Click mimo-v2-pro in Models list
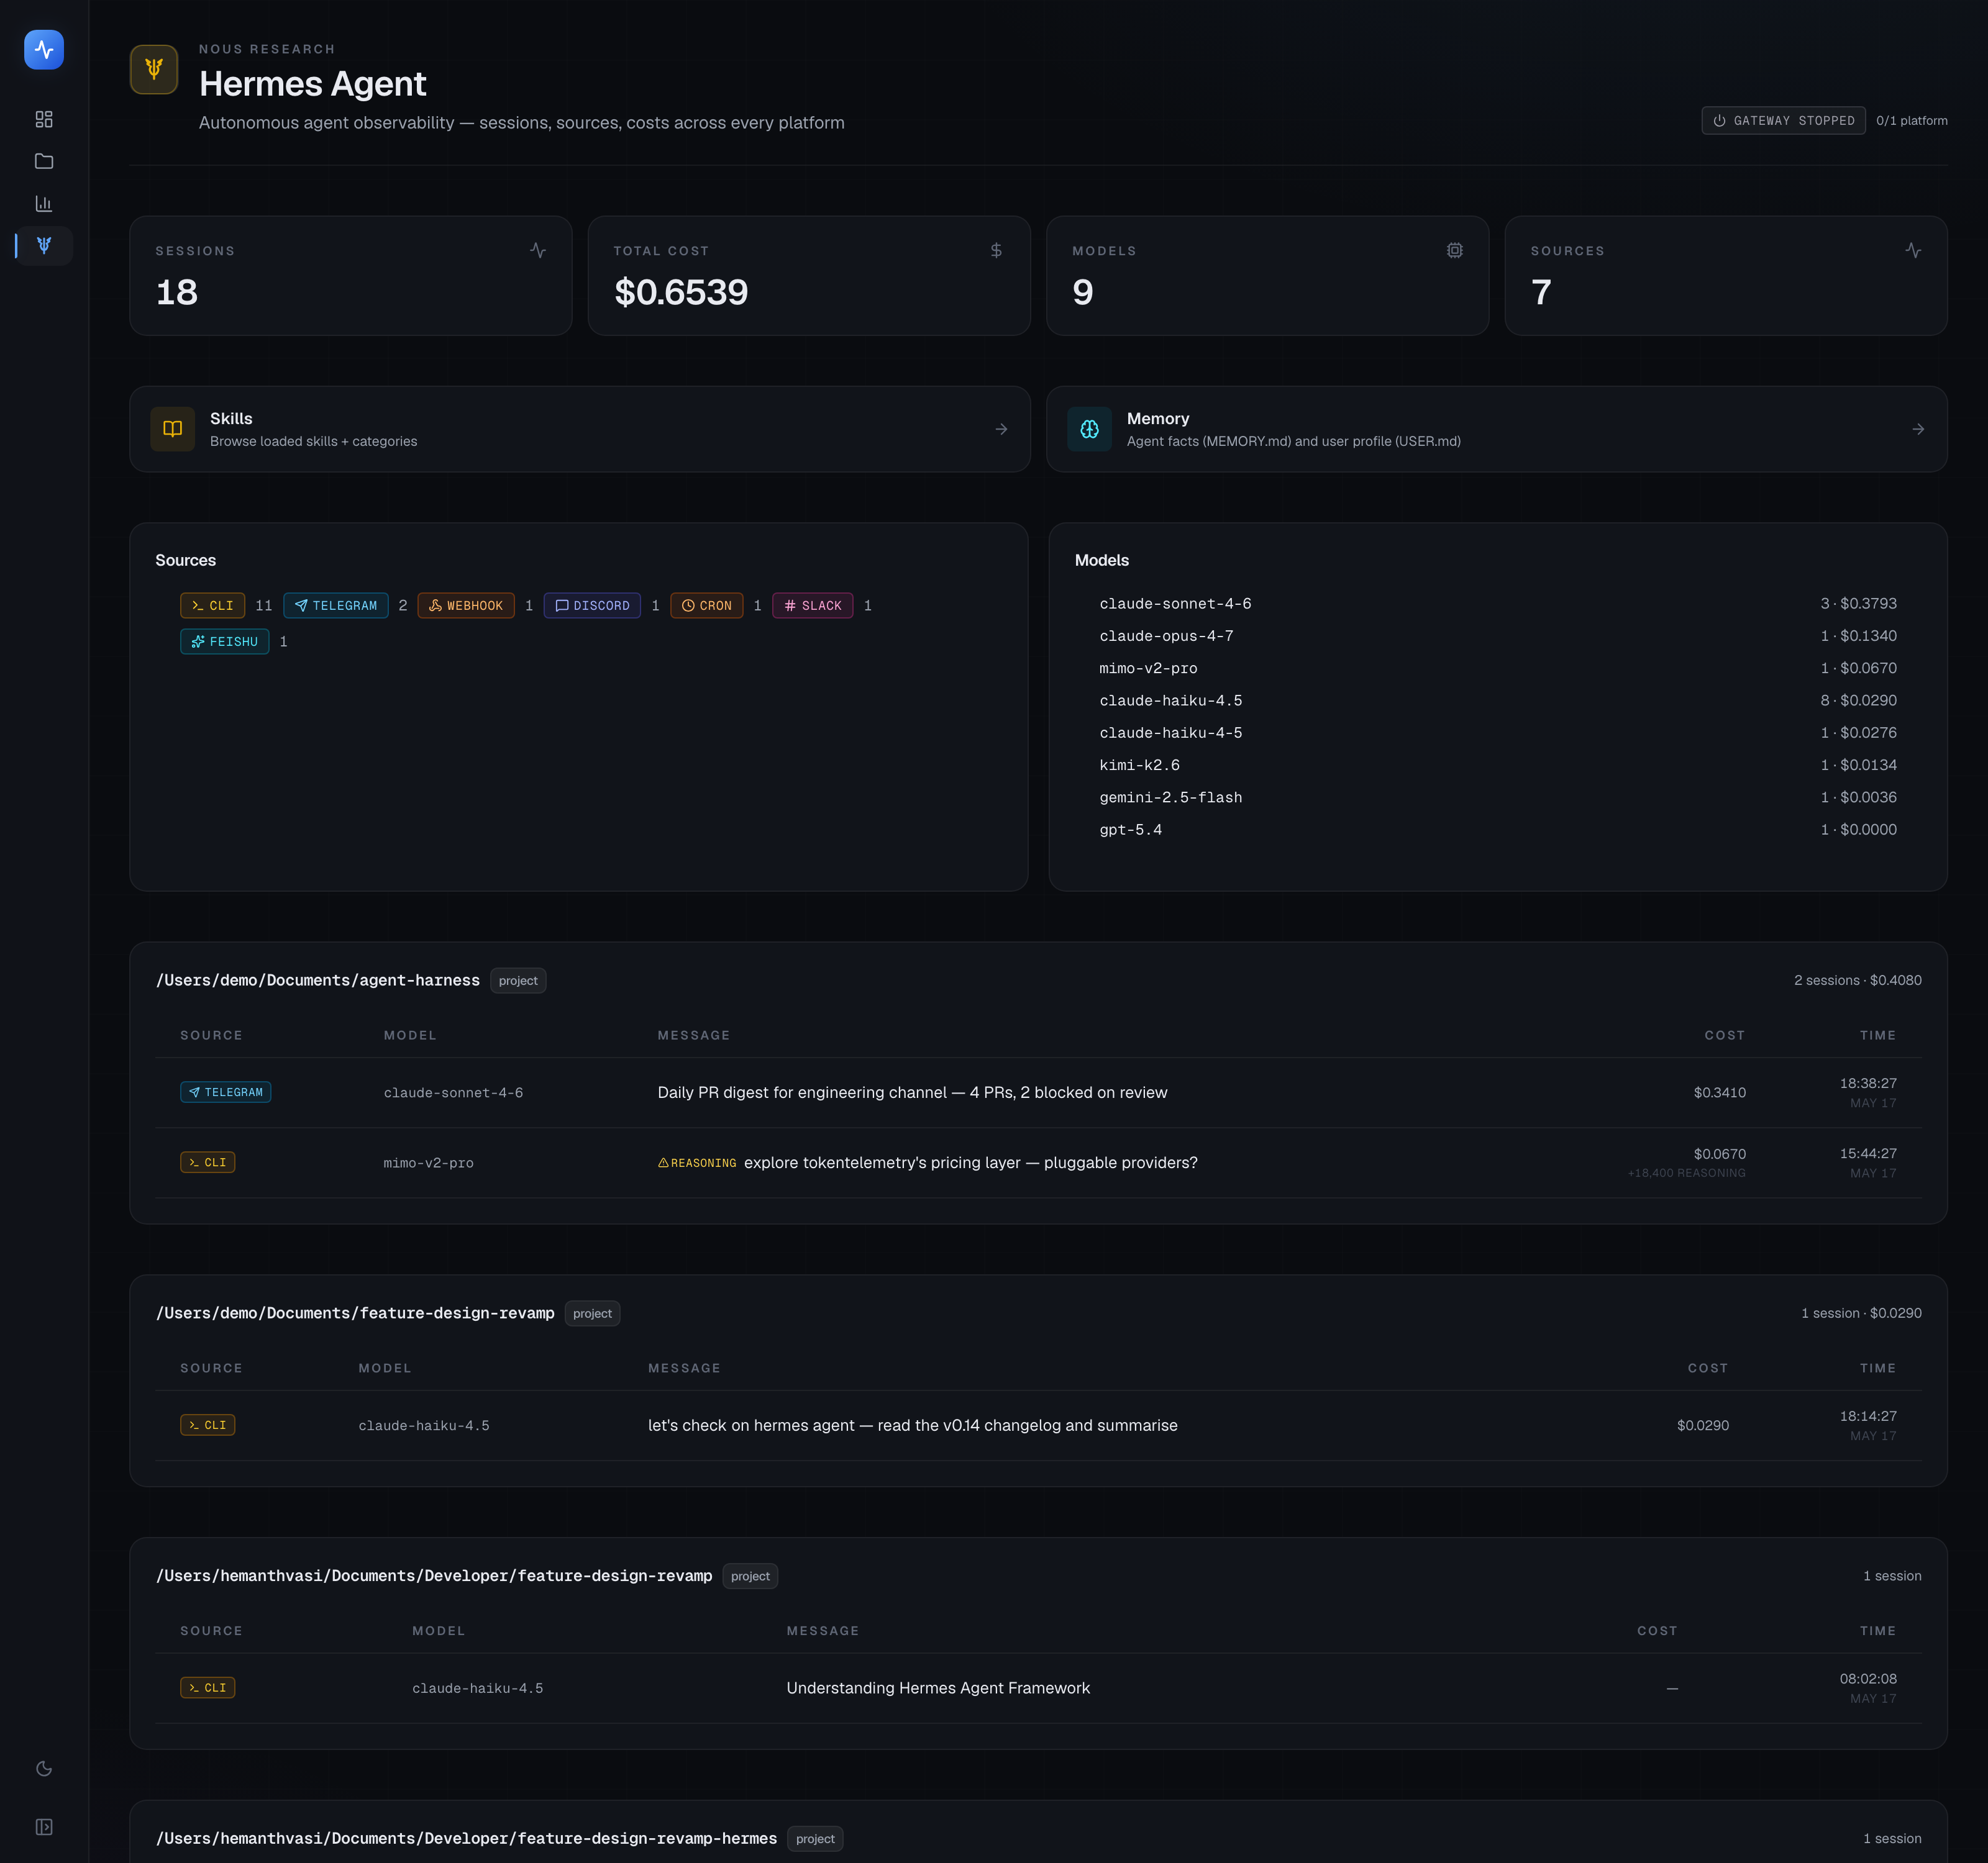 pos(1149,668)
